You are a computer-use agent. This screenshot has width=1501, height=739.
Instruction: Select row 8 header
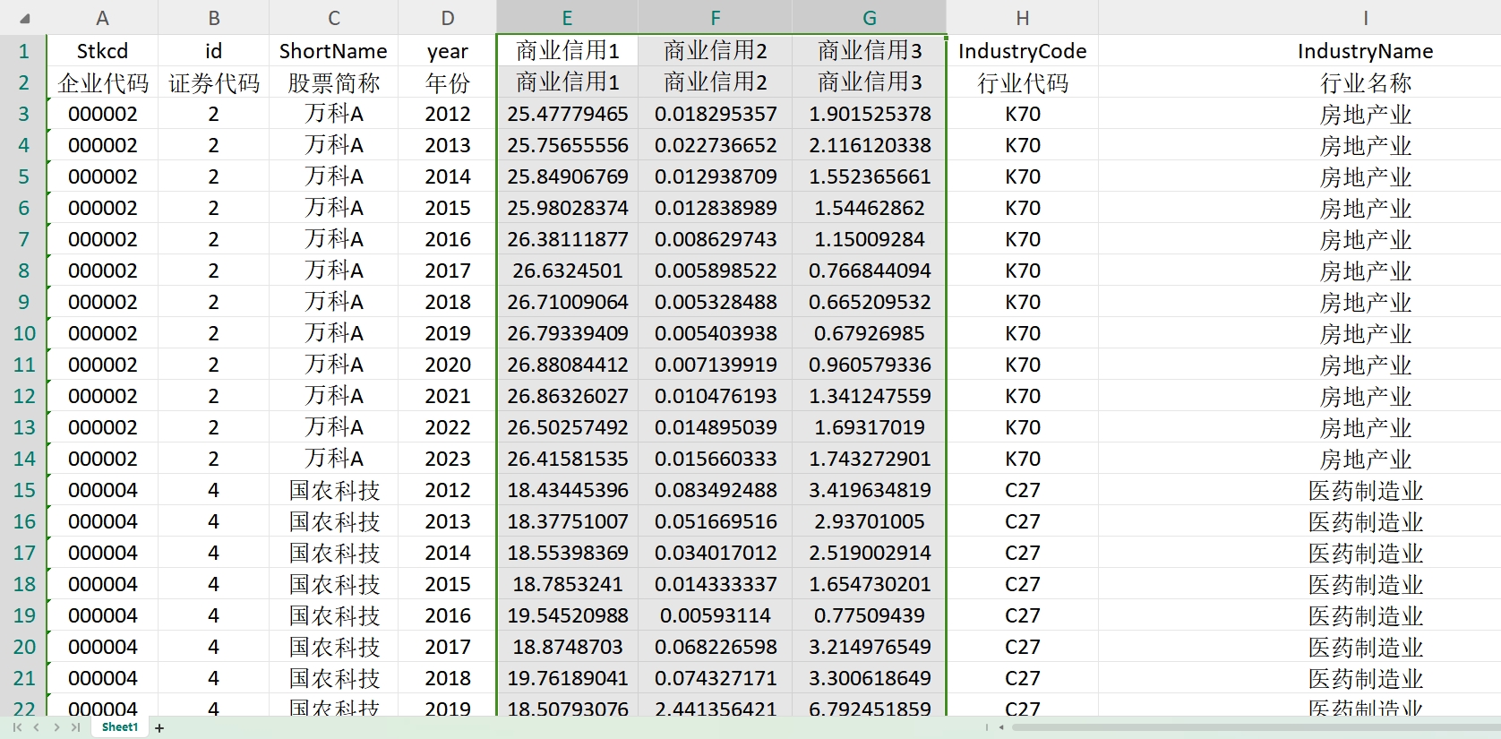23,271
